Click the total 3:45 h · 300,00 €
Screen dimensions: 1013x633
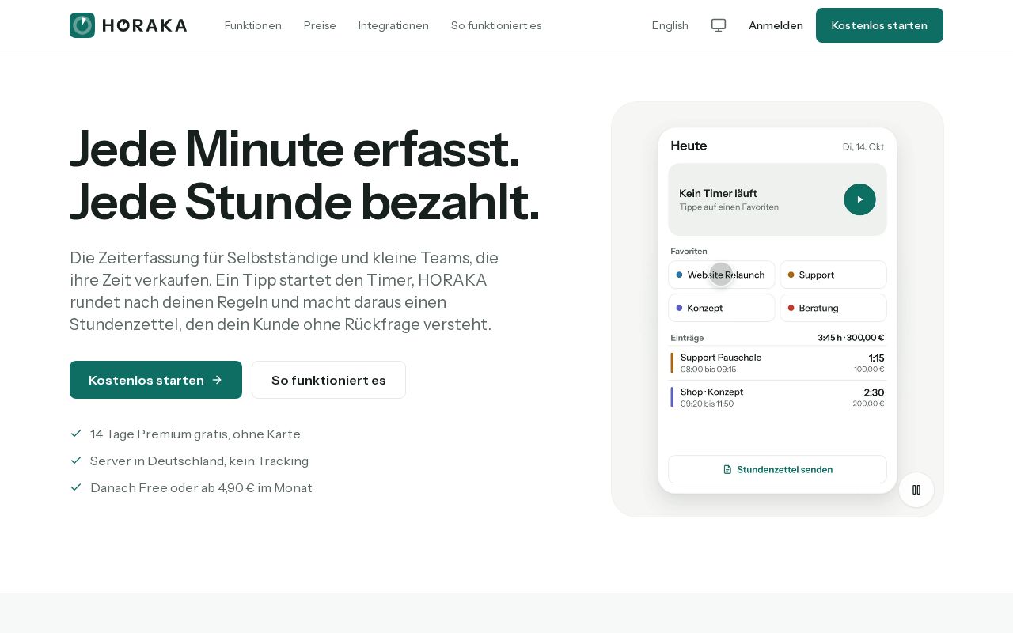(851, 338)
